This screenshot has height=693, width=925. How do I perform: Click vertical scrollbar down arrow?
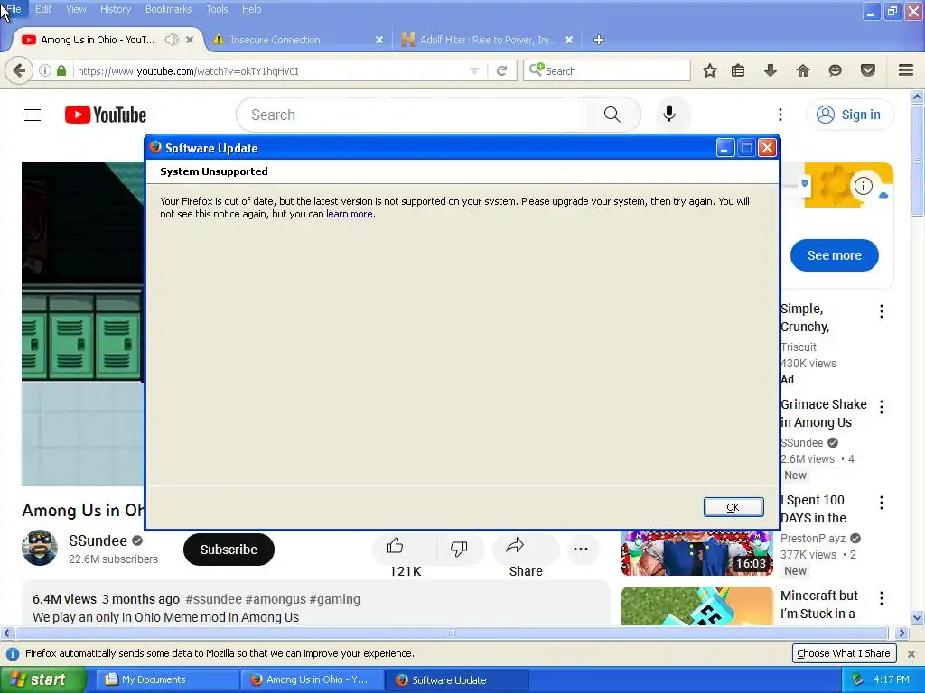917,617
